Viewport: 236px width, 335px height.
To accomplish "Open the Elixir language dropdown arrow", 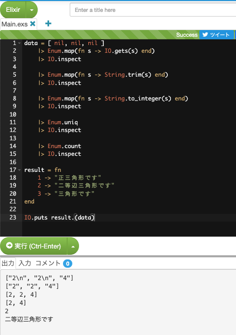I will click(x=32, y=10).
